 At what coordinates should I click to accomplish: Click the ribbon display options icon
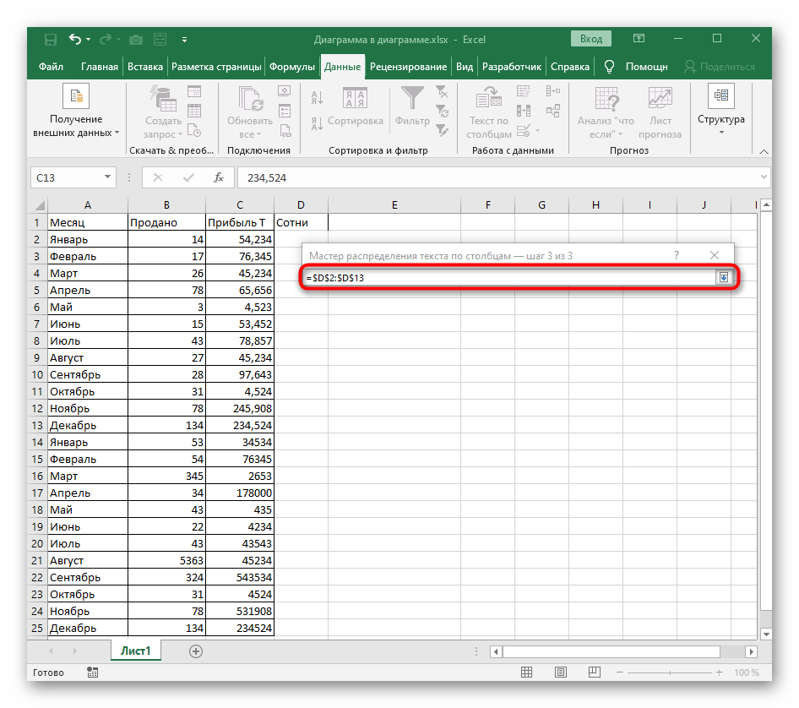point(639,39)
